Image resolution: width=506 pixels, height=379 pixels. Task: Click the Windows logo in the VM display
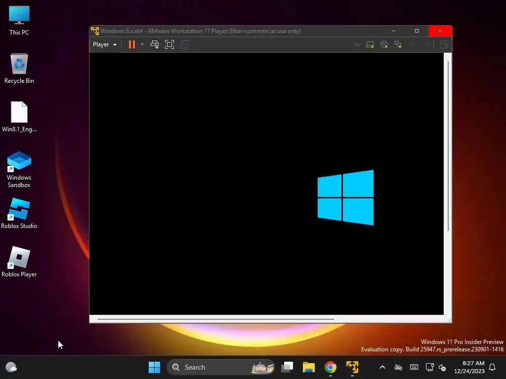click(x=345, y=197)
